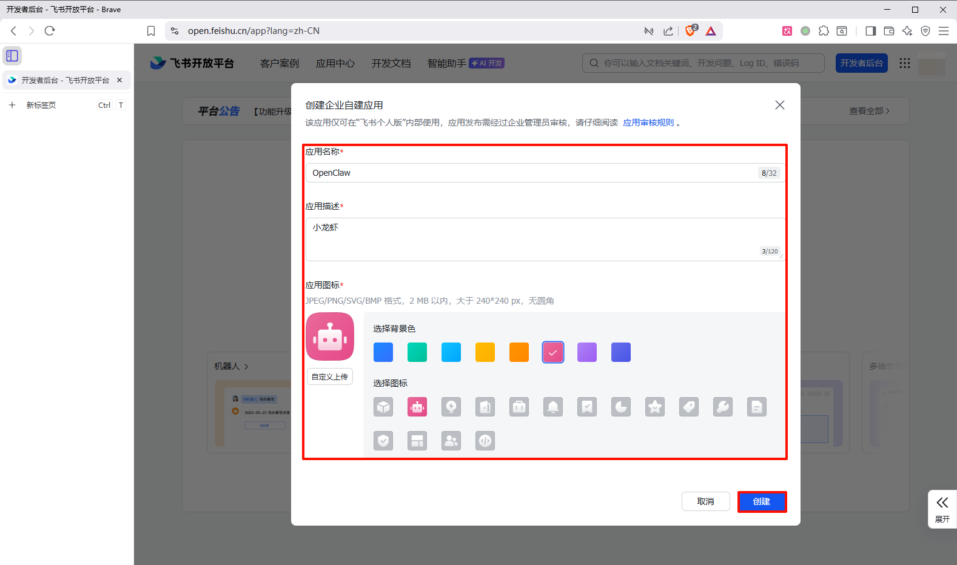Choose the bell notification app icon

pyautogui.click(x=552, y=407)
